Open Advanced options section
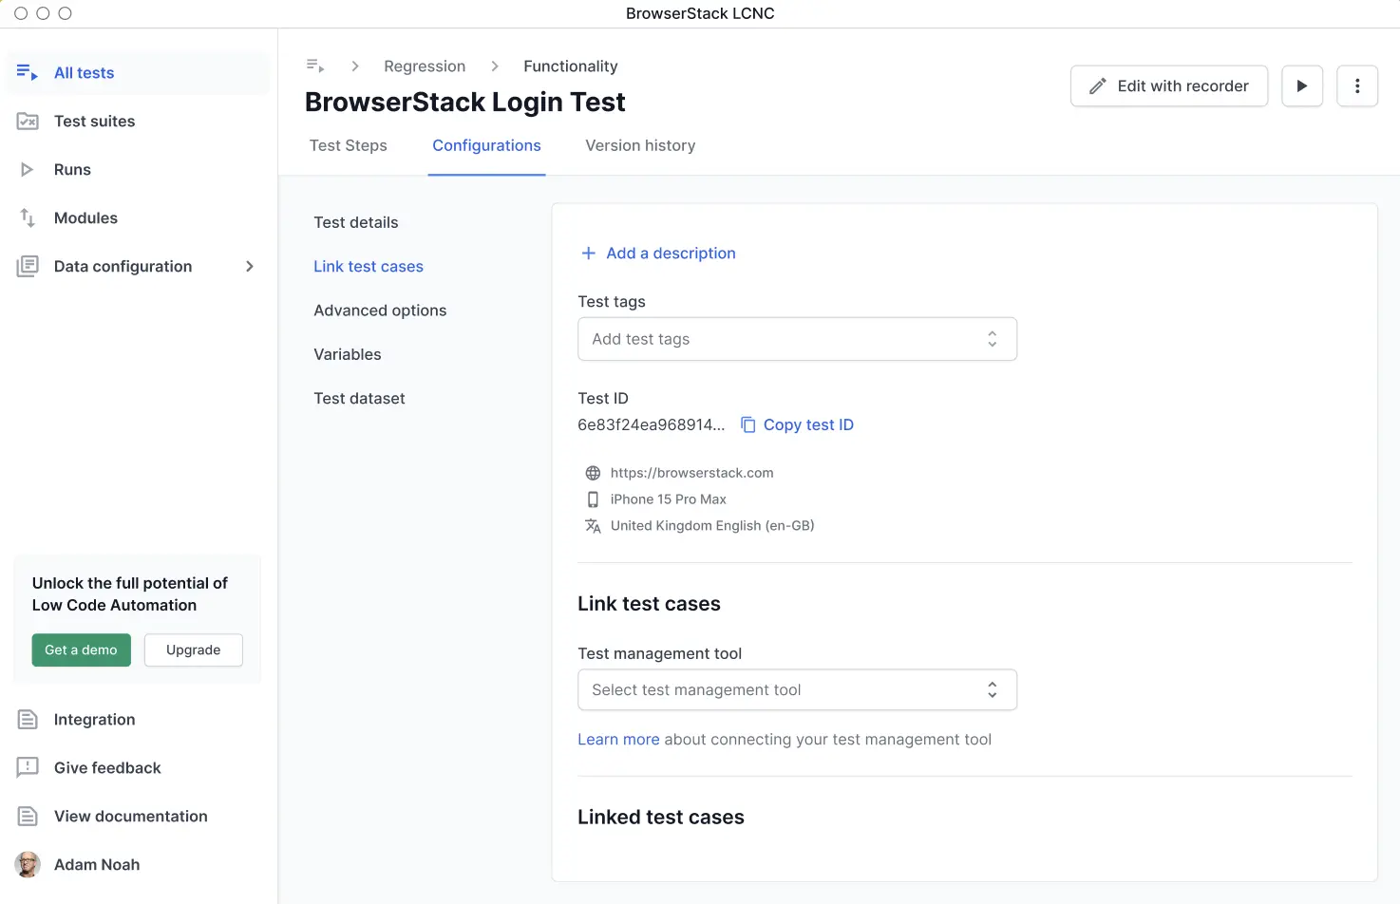This screenshot has height=904, width=1400. pos(380,311)
